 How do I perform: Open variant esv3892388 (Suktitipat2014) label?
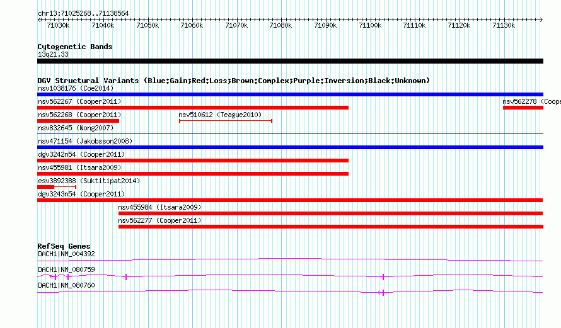pos(89,181)
